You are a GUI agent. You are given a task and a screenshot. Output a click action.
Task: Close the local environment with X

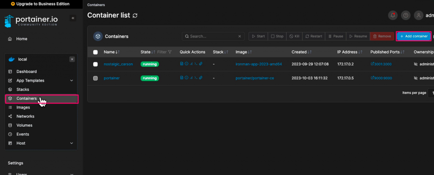click(72, 59)
